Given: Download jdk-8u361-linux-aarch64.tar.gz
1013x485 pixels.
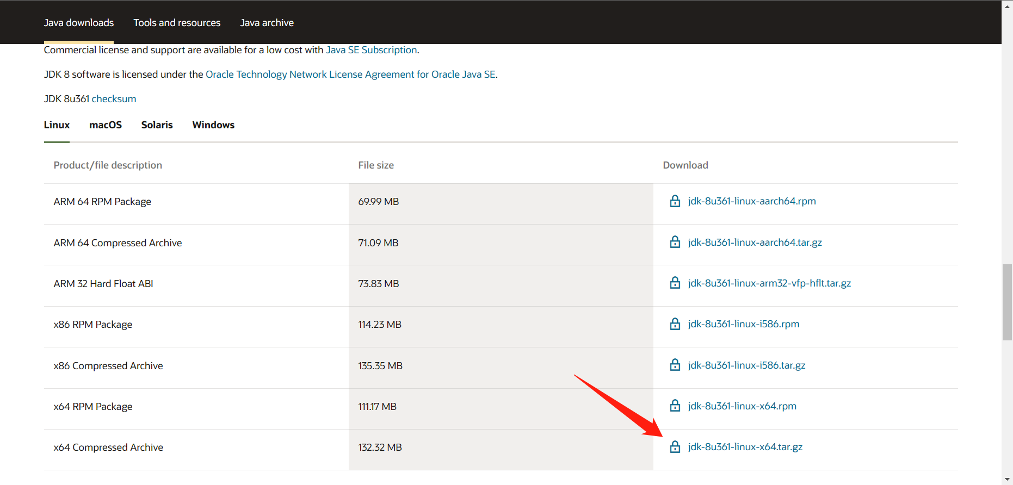Looking at the screenshot, I should (x=755, y=242).
